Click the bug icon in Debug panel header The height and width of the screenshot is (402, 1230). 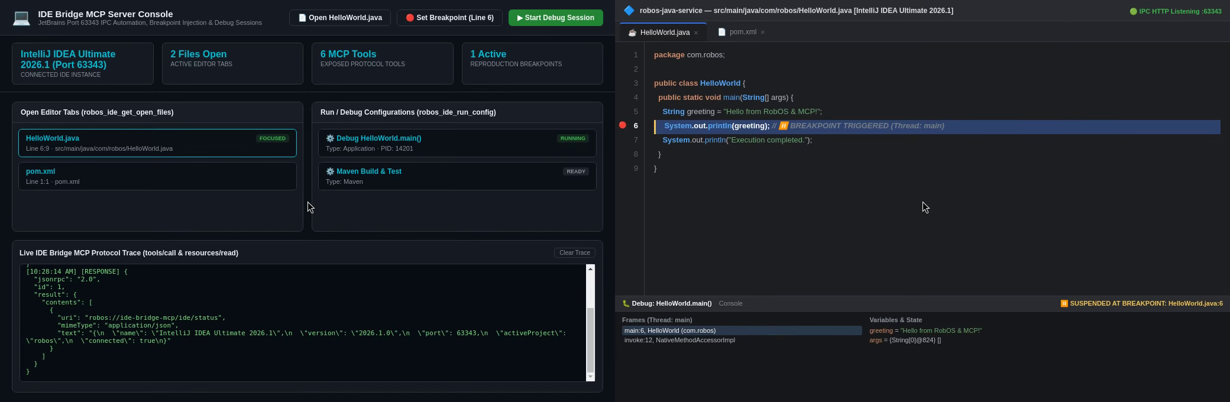[626, 303]
